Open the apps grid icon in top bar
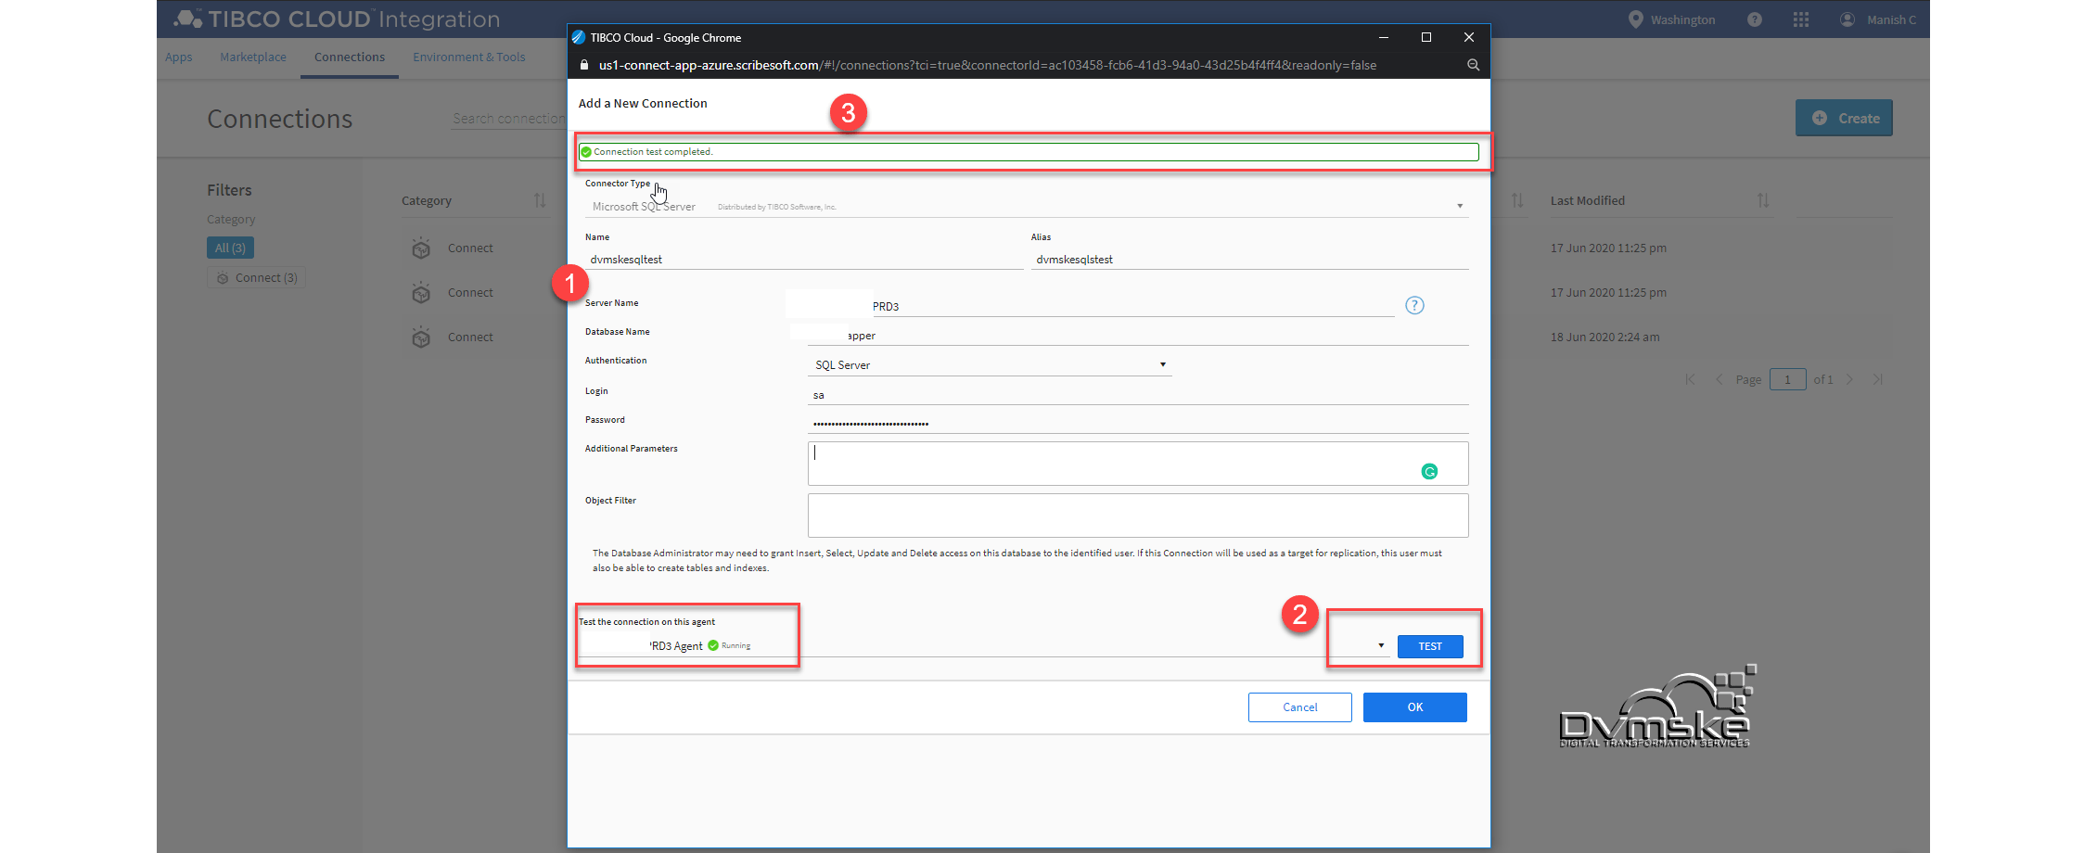Viewport: 2084px width, 853px height. pyautogui.click(x=1800, y=19)
